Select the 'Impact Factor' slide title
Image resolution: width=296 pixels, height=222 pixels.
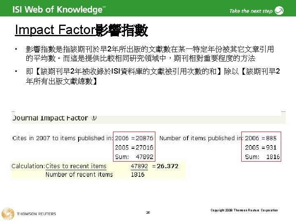81,30
